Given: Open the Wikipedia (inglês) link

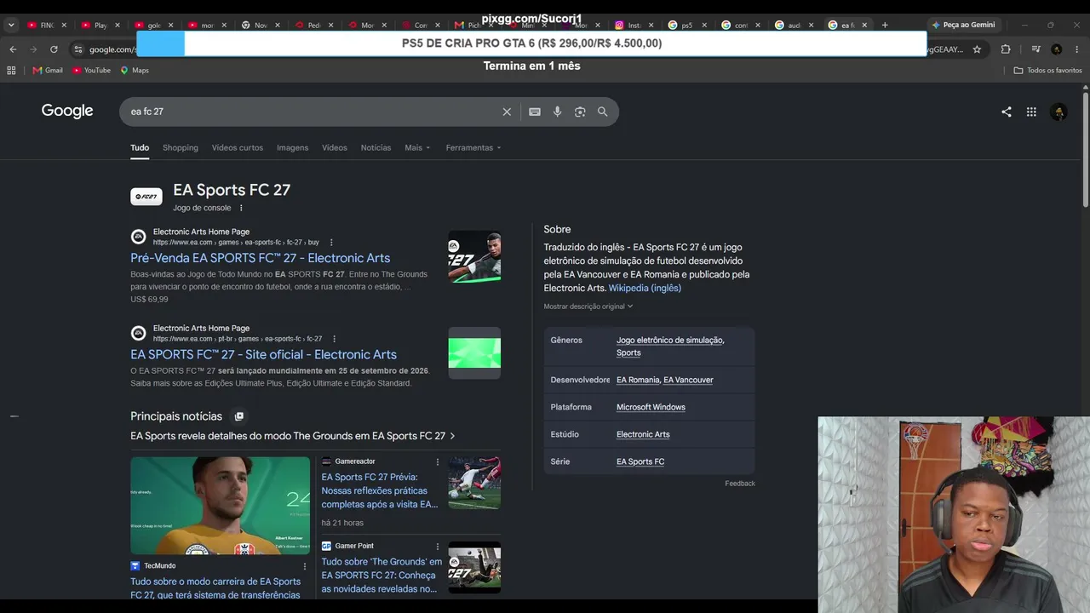Looking at the screenshot, I should point(645,288).
